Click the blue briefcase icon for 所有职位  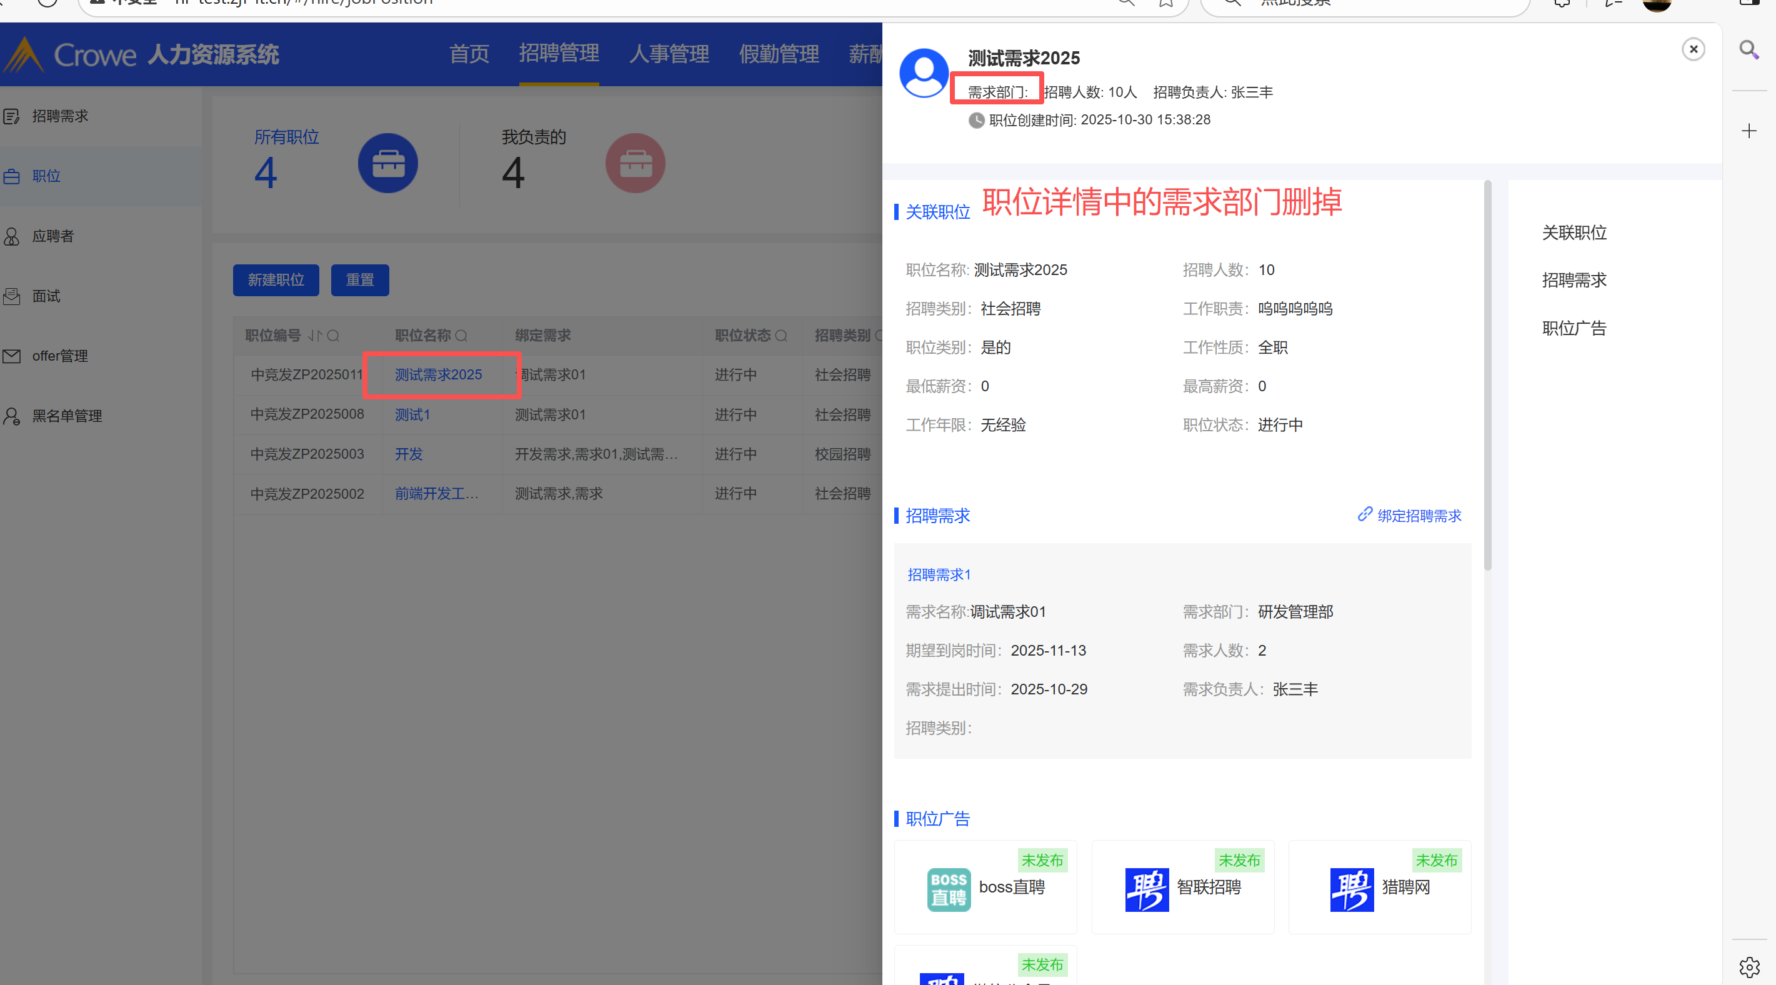(x=387, y=164)
